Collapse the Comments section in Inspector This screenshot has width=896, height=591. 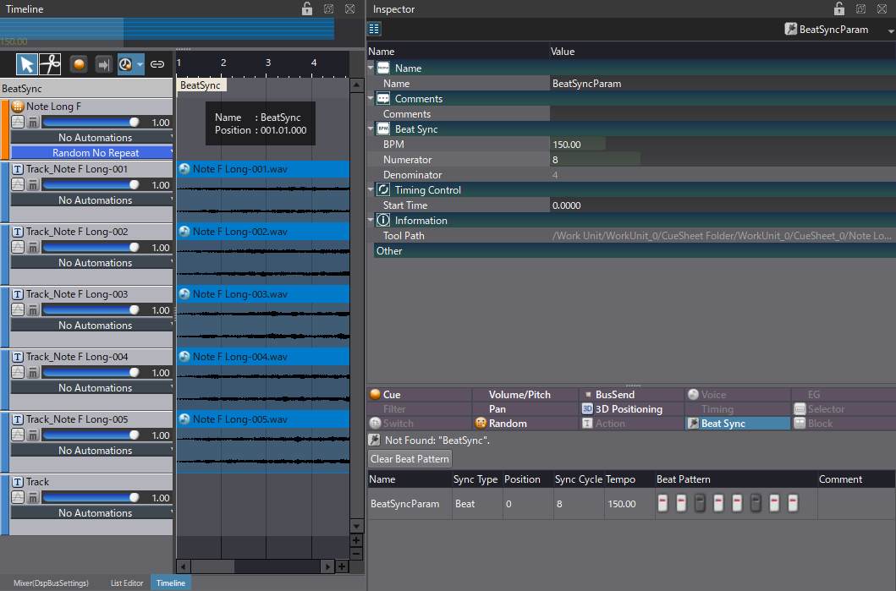371,98
